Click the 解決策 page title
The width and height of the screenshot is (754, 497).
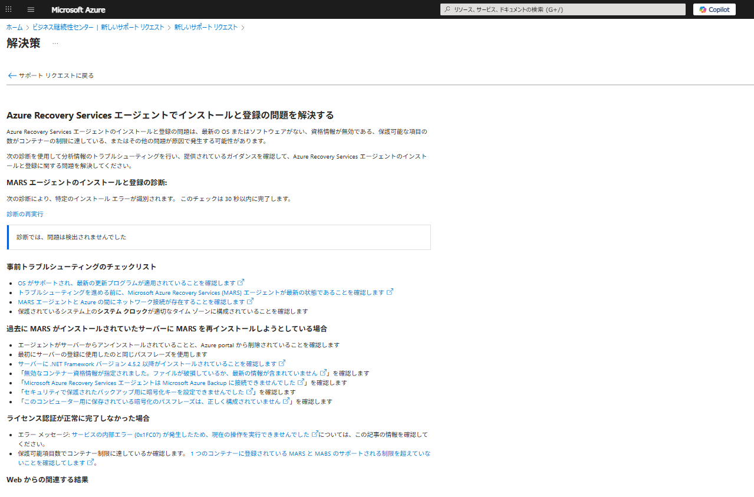pos(24,43)
